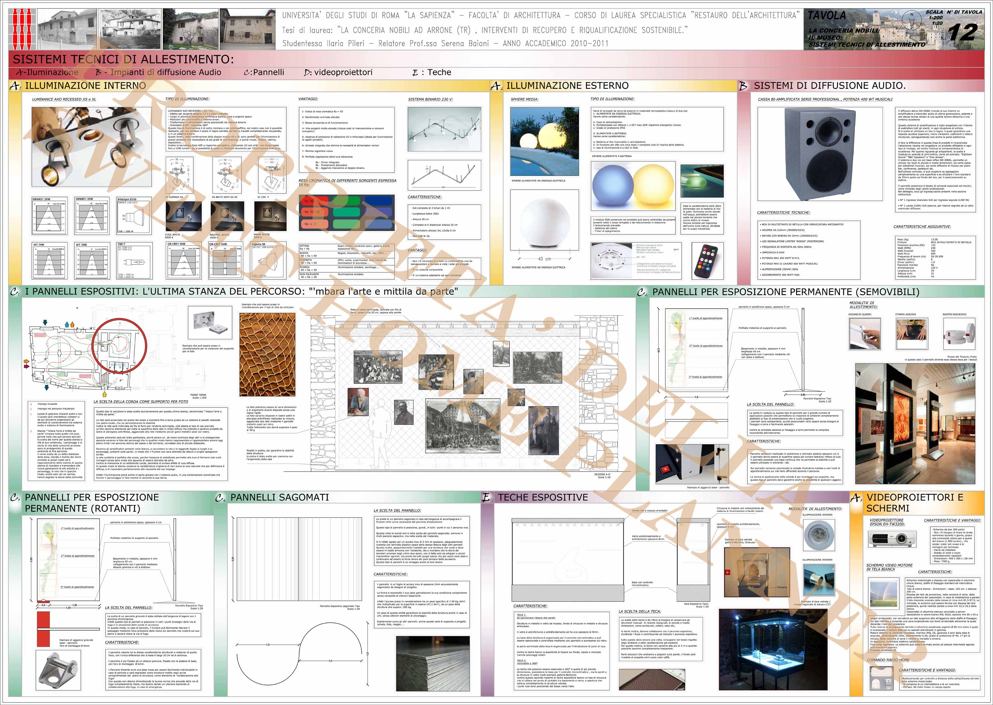Click the grey bi-amplified speaker image
The image size is (993, 705).
[820, 154]
